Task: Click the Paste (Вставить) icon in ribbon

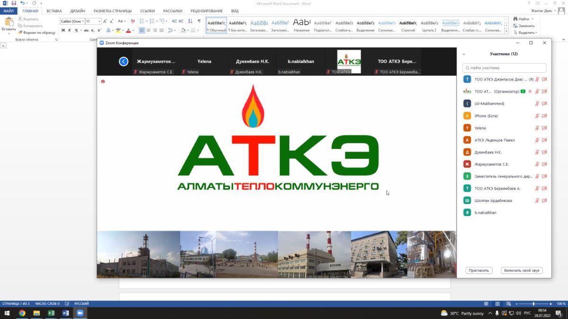Action: (9, 22)
